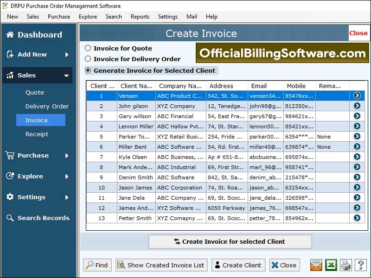Select Invoice for Delivery Order option
The height and width of the screenshot is (278, 371).
point(88,59)
